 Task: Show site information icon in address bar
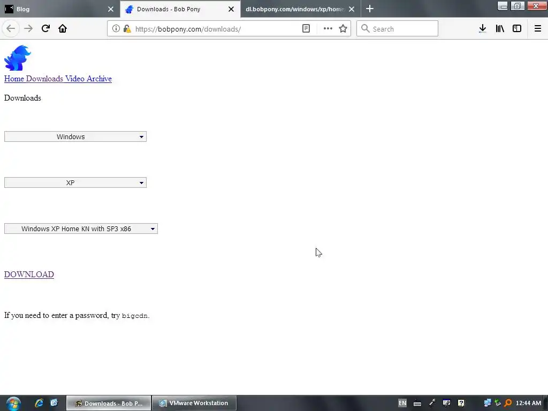click(116, 29)
